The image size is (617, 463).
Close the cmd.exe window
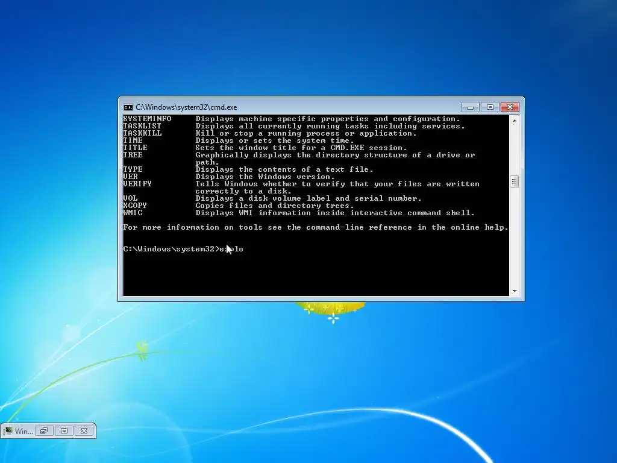[510, 107]
